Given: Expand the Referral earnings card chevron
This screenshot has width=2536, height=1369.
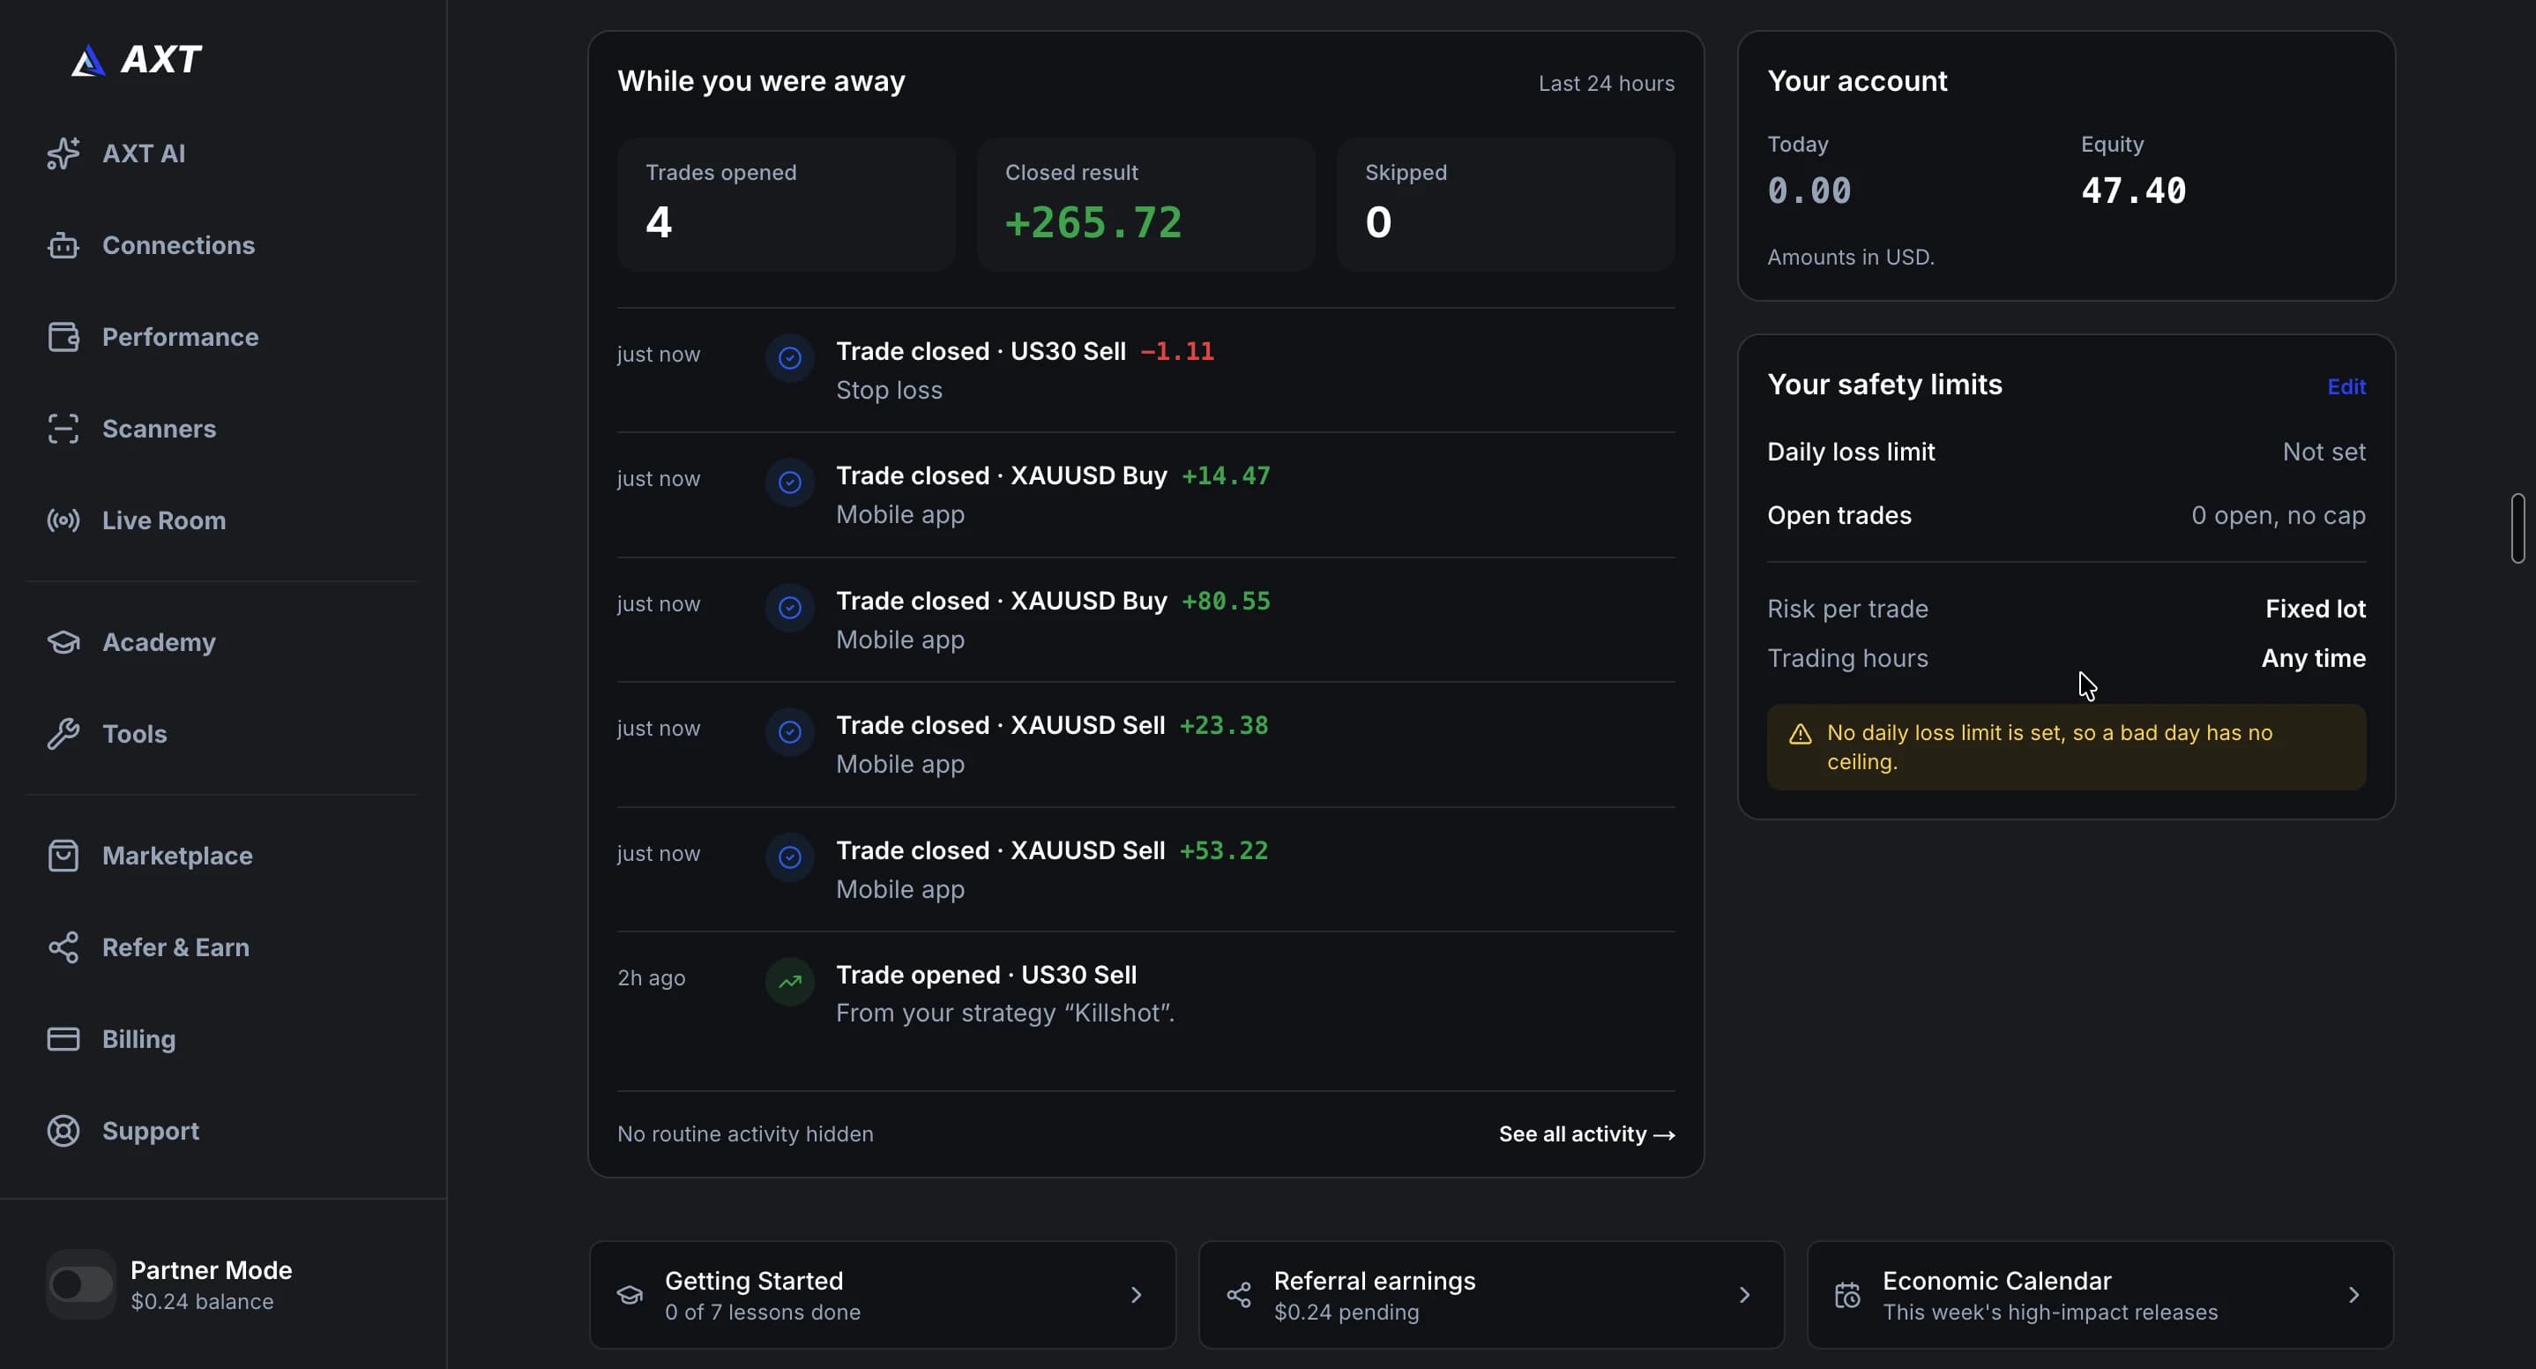Looking at the screenshot, I should [x=1744, y=1295].
